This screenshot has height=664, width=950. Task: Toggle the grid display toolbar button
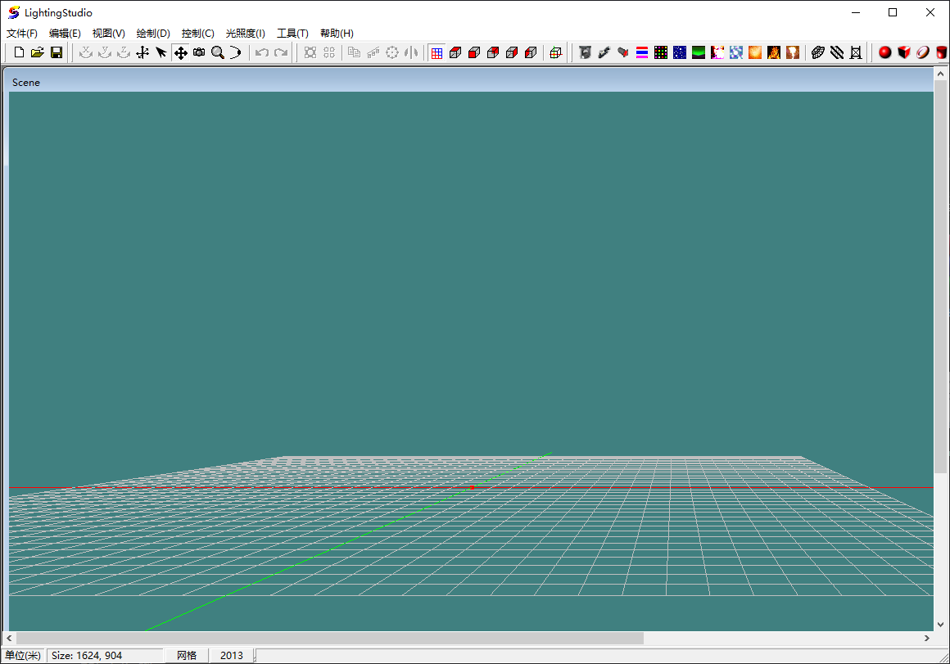[437, 52]
